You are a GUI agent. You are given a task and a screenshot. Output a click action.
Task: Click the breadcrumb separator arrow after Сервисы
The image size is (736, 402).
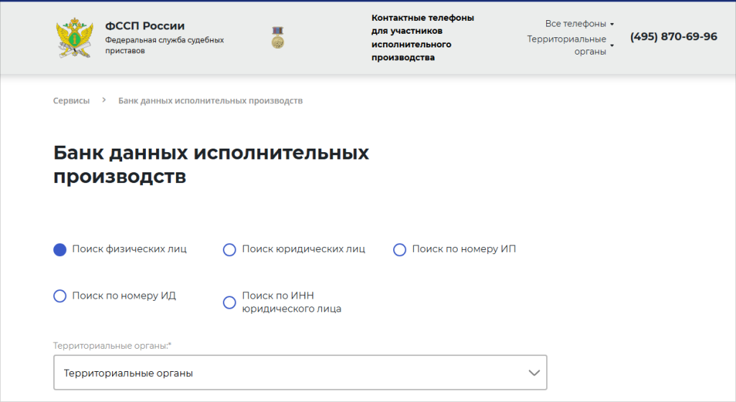103,100
